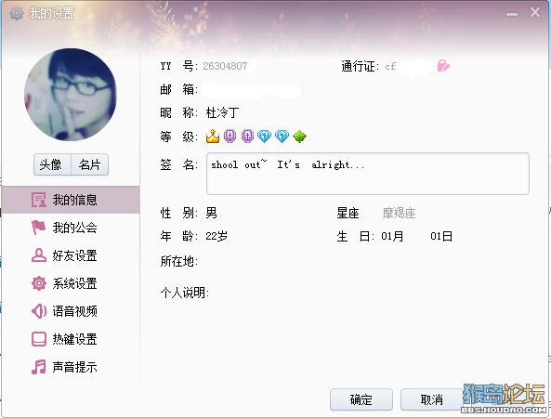Select the birthday month 01月 field
551x418 pixels.
[392, 236]
